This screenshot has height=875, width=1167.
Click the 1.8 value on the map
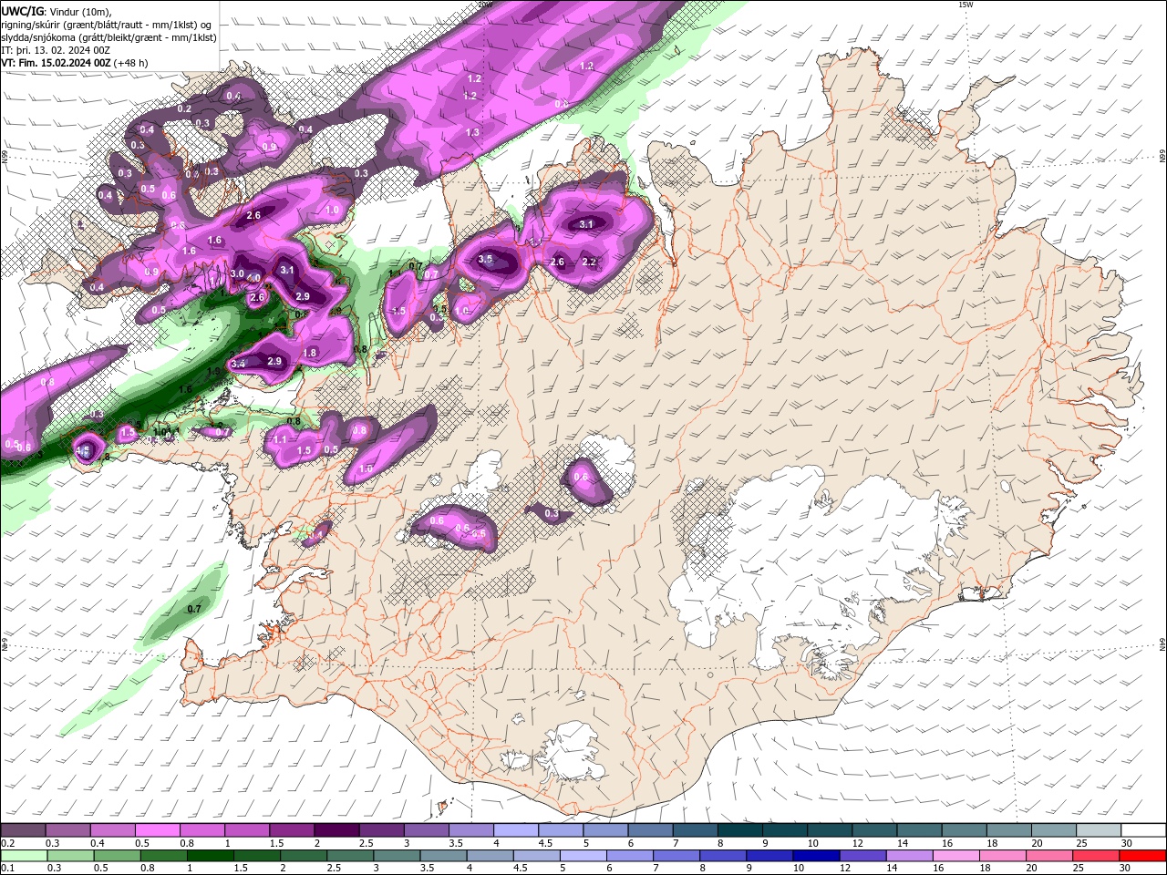click(309, 353)
